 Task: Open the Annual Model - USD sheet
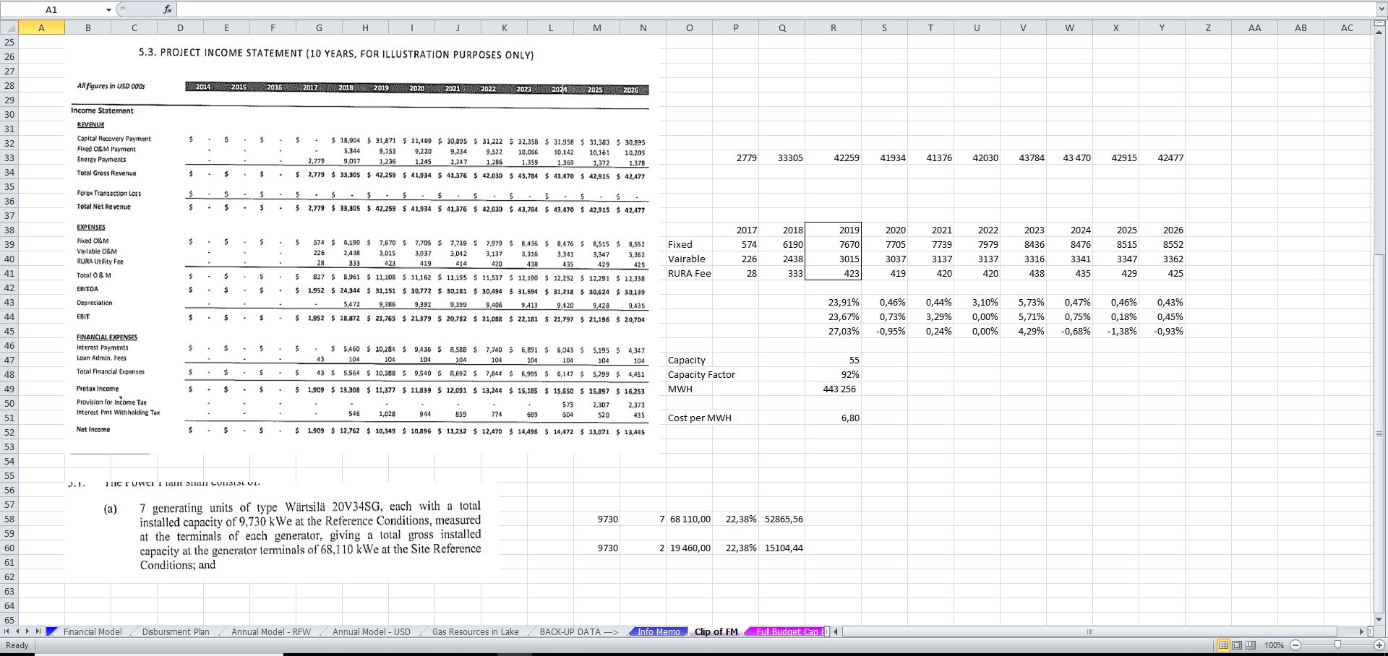(x=372, y=631)
